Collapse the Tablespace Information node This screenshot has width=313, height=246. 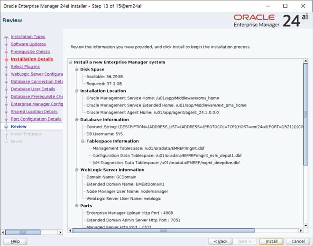[83, 141]
